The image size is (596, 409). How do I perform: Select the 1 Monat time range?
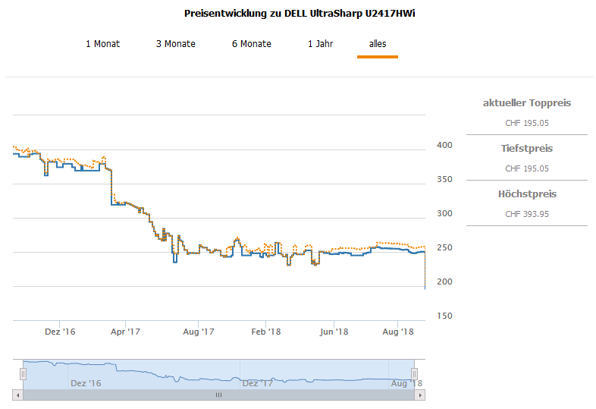point(102,44)
